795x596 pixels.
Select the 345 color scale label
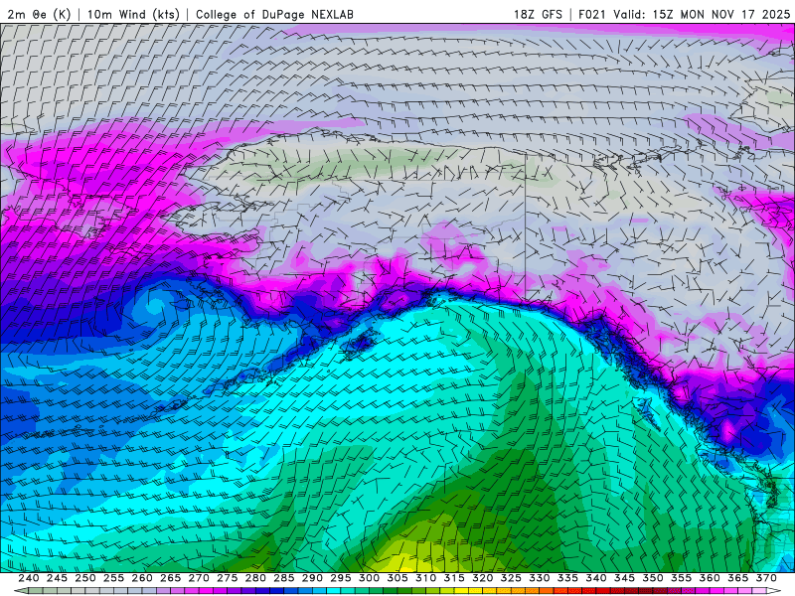pos(625,578)
